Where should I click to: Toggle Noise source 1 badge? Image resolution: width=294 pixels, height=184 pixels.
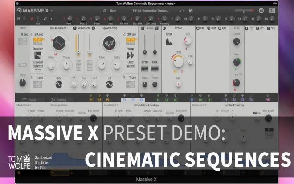[143, 28]
